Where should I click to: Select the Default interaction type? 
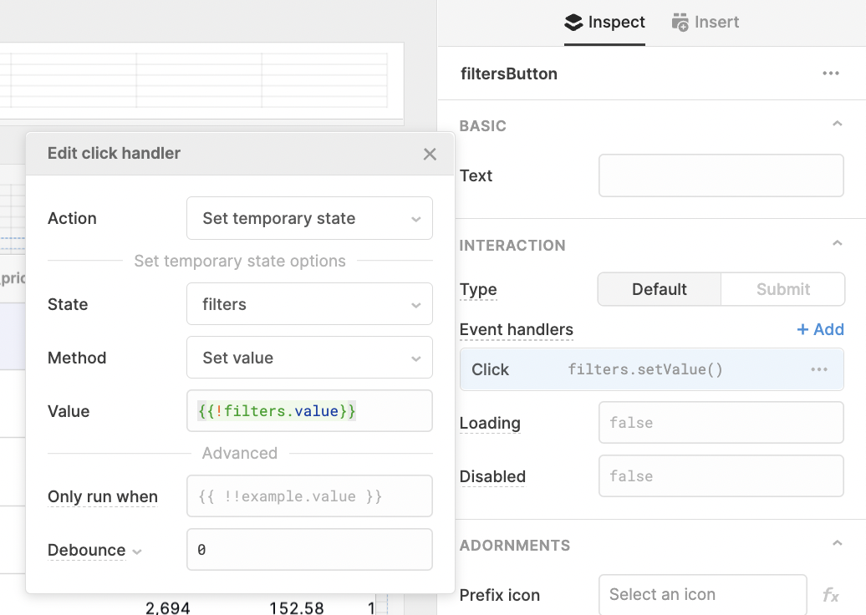coord(658,289)
